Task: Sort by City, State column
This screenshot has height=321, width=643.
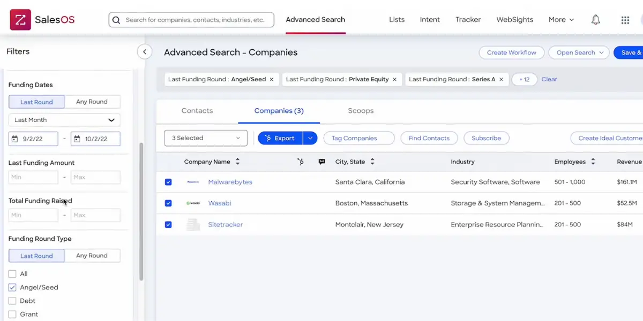Action: (372, 162)
